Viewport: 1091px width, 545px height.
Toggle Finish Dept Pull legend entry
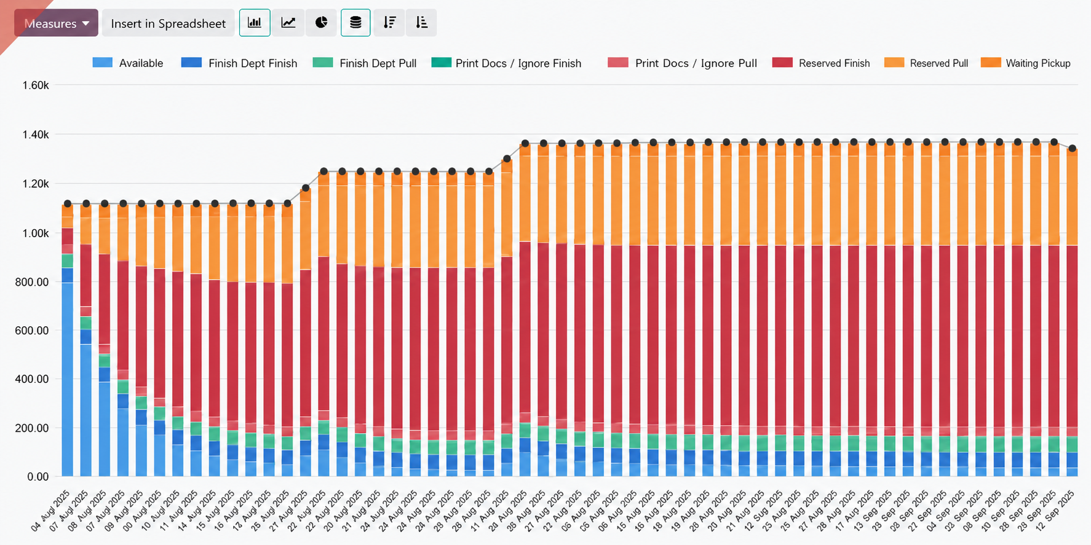[365, 63]
